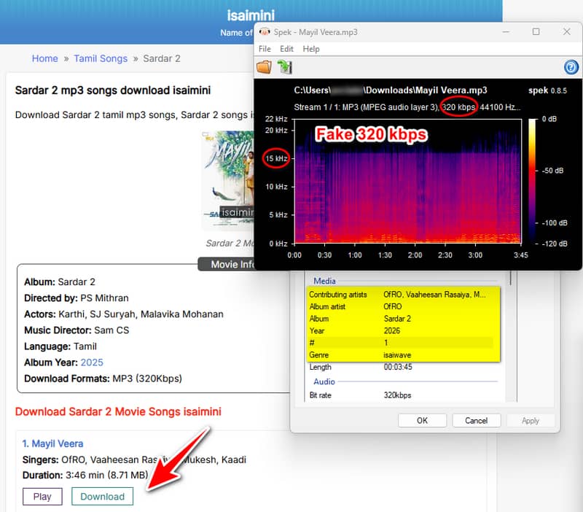Click the Sardar 2 album cover thumbnail
Screen dimensions: 583x512
[x=227, y=180]
